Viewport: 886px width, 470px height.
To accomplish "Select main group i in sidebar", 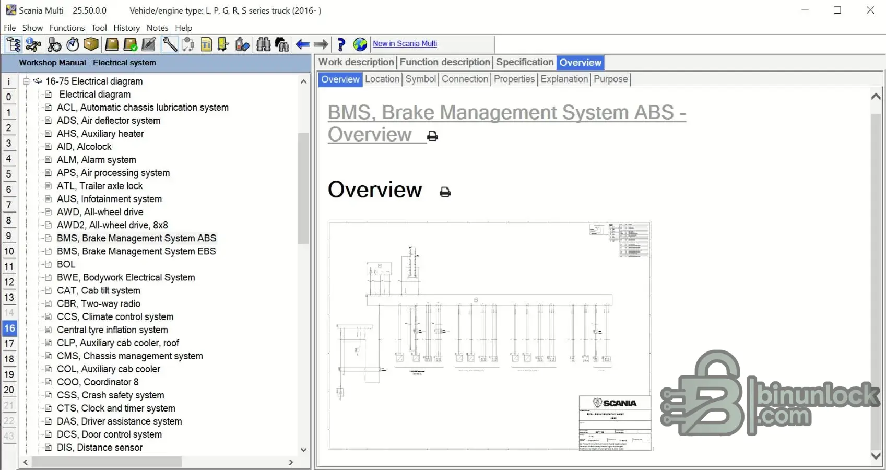I will pyautogui.click(x=9, y=81).
